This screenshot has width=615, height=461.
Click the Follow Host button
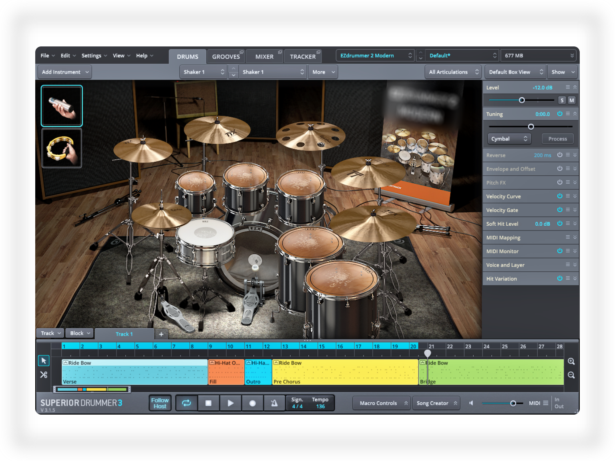pyautogui.click(x=160, y=403)
